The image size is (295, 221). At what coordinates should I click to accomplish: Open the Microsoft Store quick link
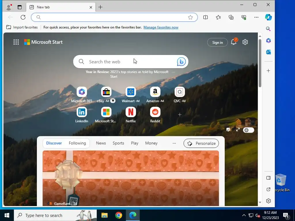pos(106,115)
